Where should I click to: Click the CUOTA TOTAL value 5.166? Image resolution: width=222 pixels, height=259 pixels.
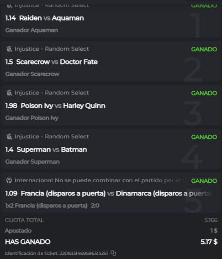tap(211, 220)
